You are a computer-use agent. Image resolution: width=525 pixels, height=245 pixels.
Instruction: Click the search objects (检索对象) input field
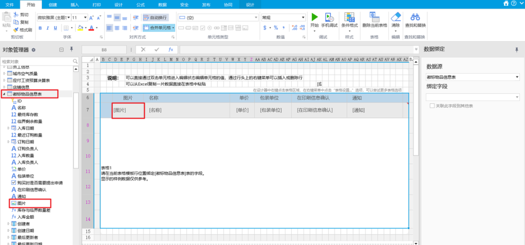tap(36, 62)
